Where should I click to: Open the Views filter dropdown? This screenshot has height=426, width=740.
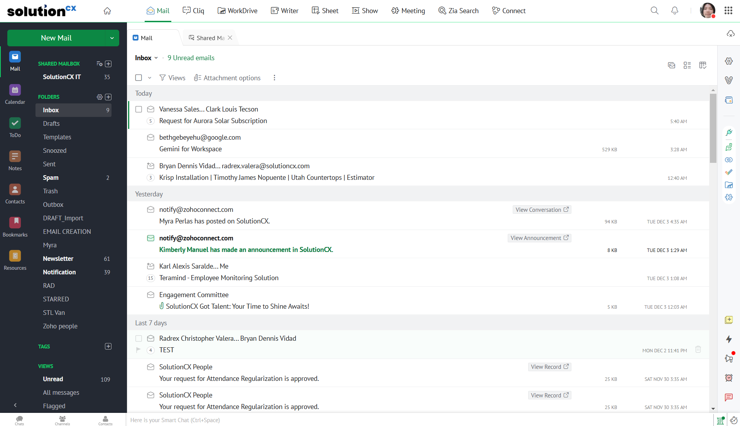coord(172,78)
